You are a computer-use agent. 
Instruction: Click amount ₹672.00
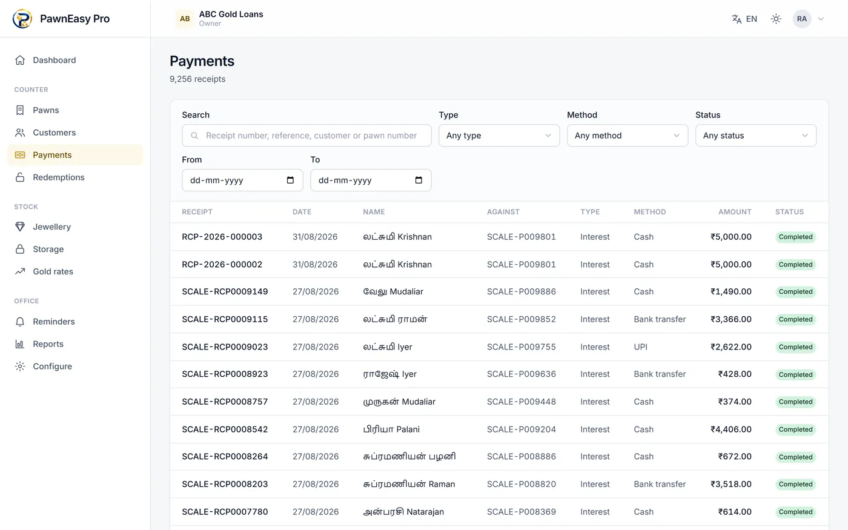click(735, 457)
